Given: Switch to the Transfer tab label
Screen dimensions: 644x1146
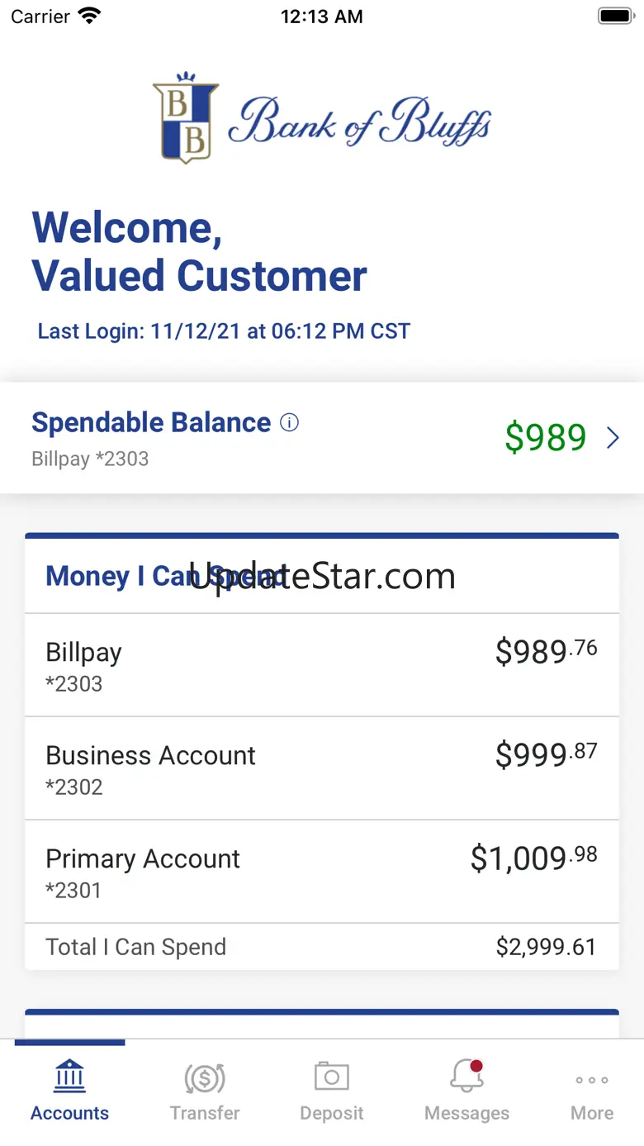Looking at the screenshot, I should click(205, 1113).
